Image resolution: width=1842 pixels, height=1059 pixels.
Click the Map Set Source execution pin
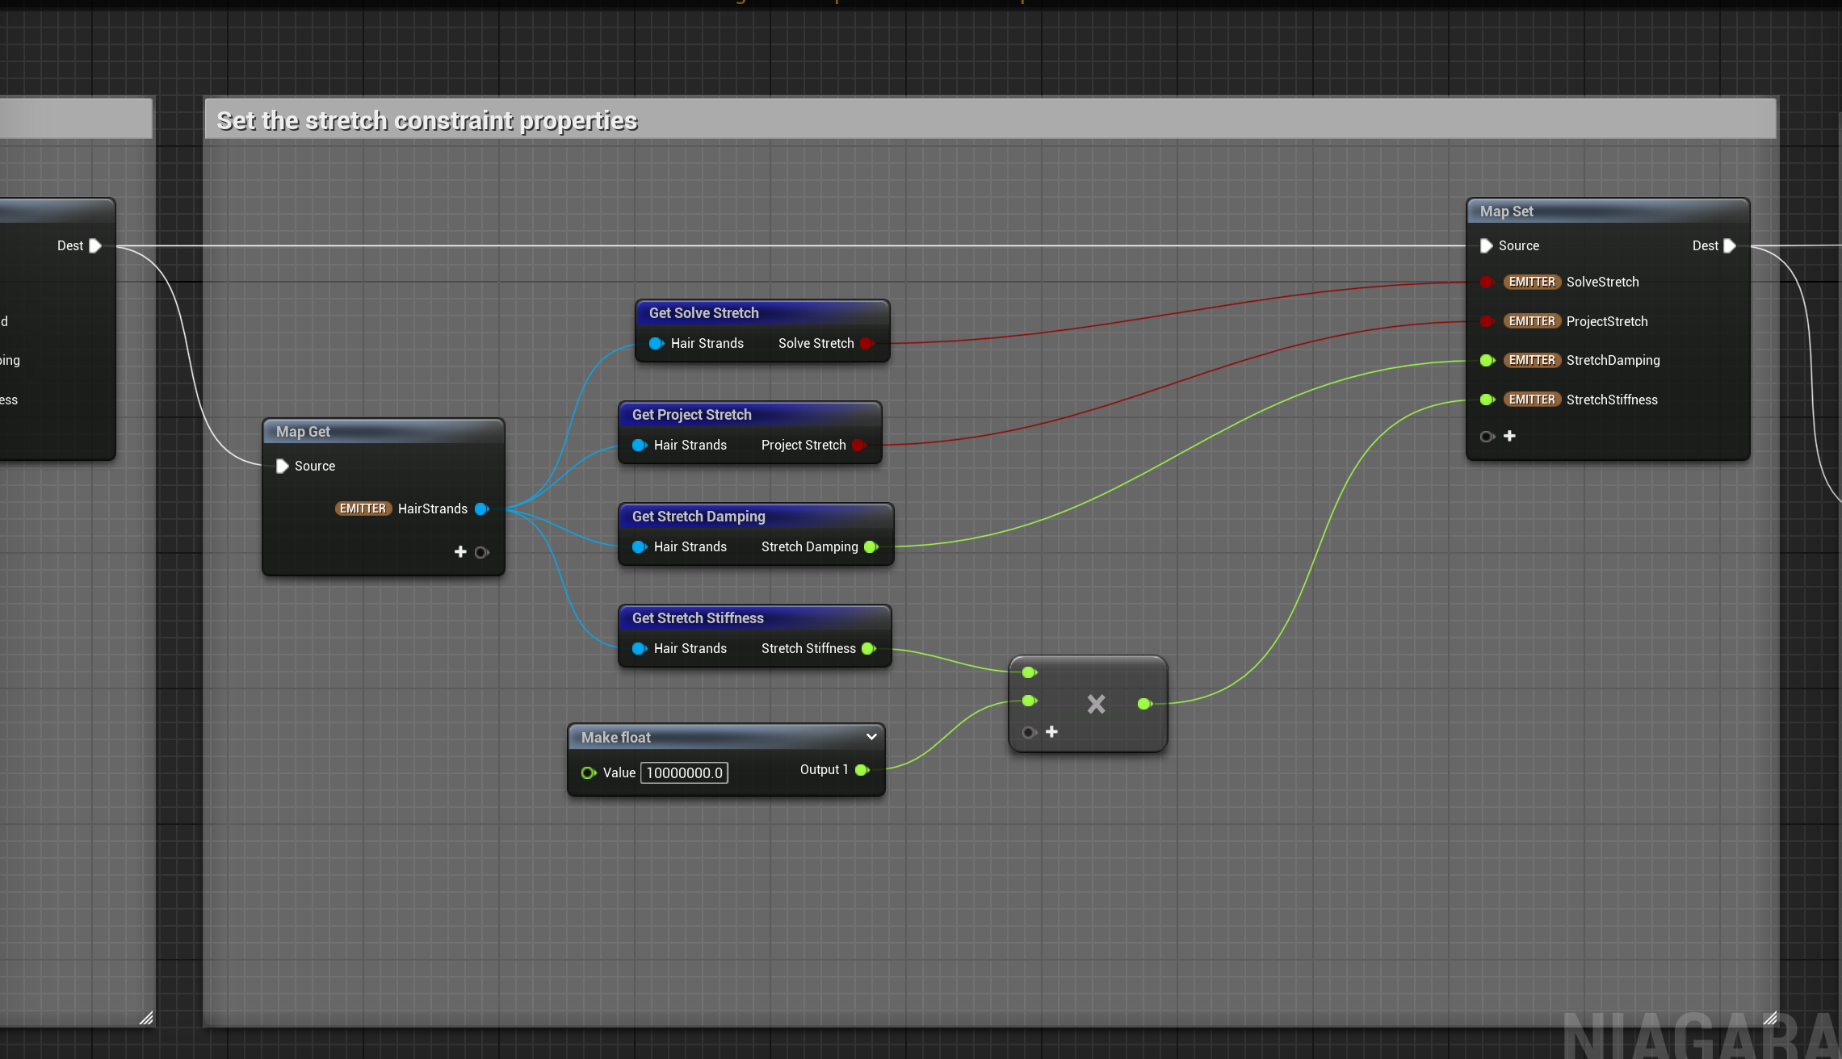tap(1486, 245)
